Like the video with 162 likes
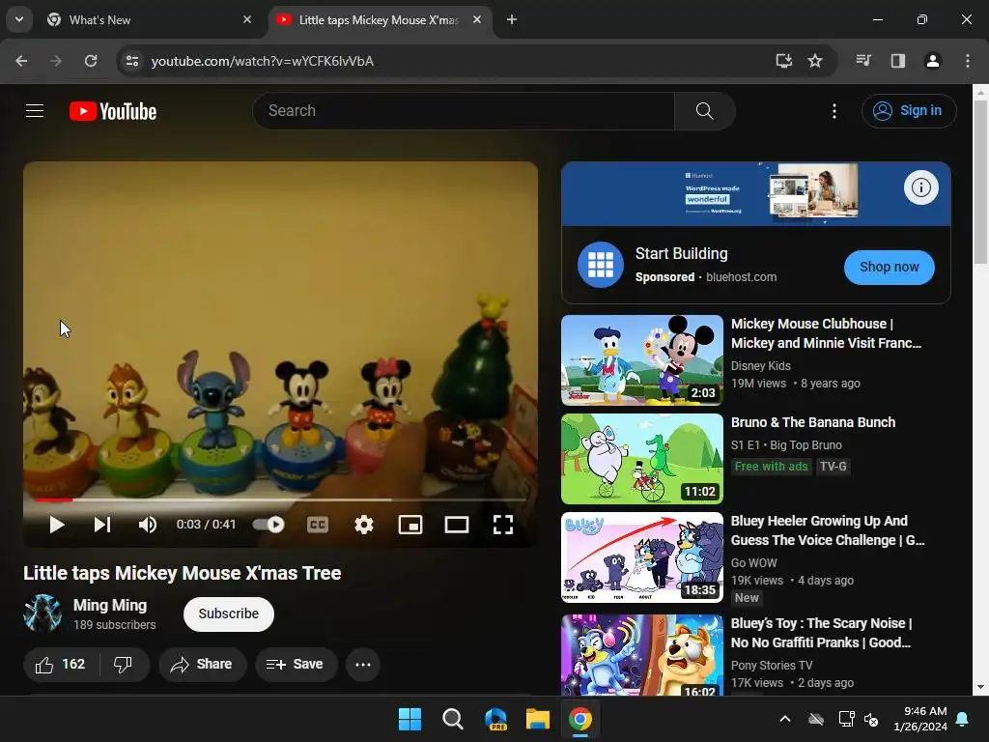989x742 pixels. click(x=61, y=665)
